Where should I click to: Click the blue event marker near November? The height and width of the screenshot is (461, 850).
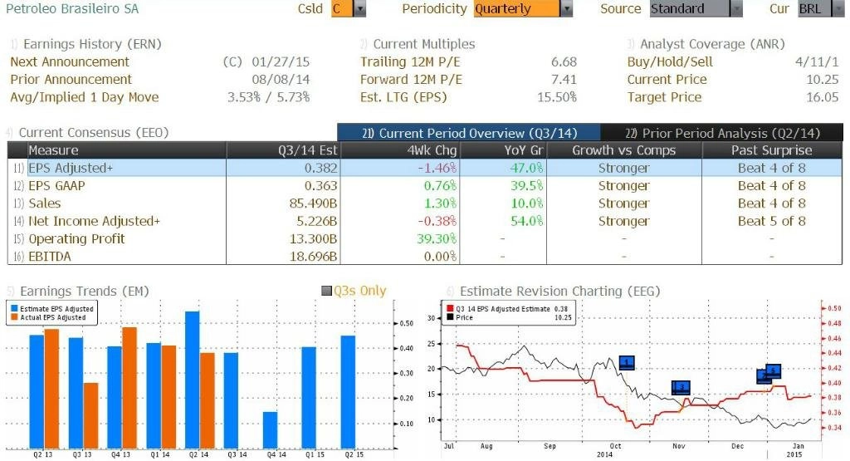pyautogui.click(x=681, y=387)
